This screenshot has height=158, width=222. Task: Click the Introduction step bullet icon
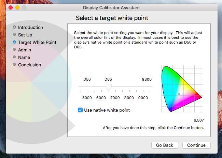click(14, 27)
